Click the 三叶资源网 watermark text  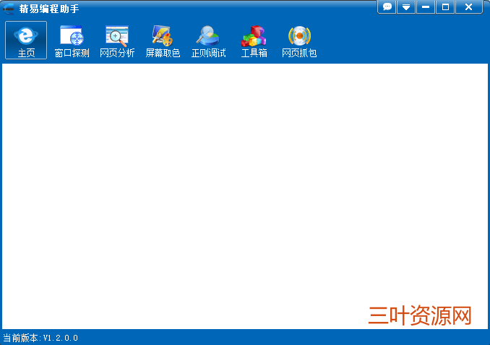click(420, 315)
